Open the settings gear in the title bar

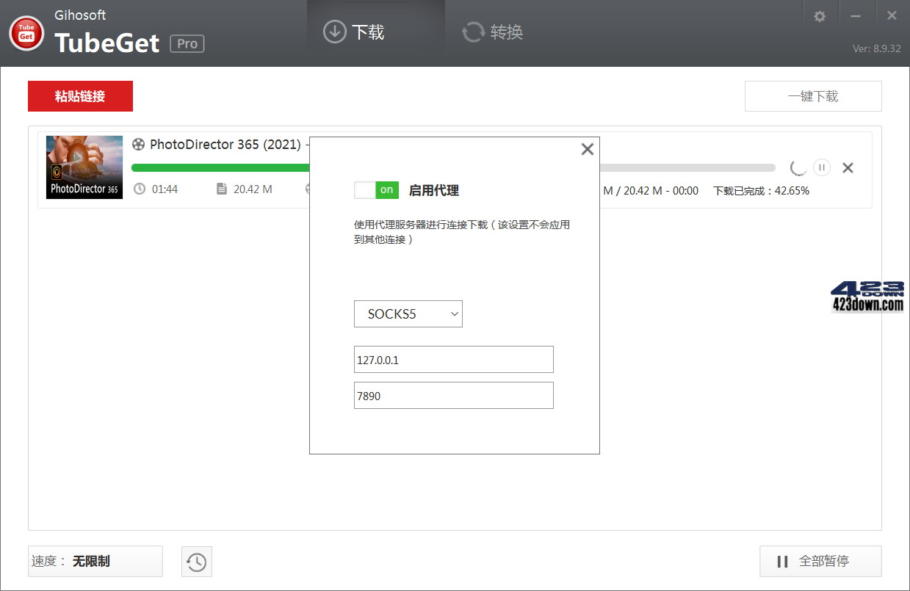point(820,15)
